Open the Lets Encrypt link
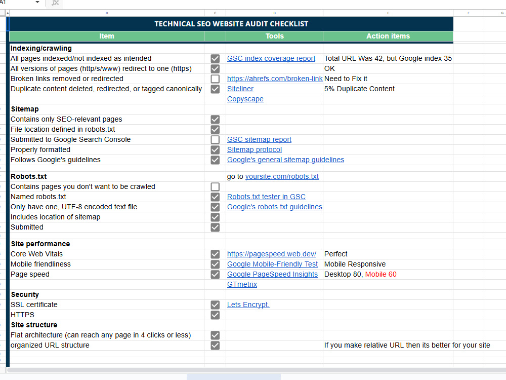The width and height of the screenshot is (506, 380). pos(248,305)
